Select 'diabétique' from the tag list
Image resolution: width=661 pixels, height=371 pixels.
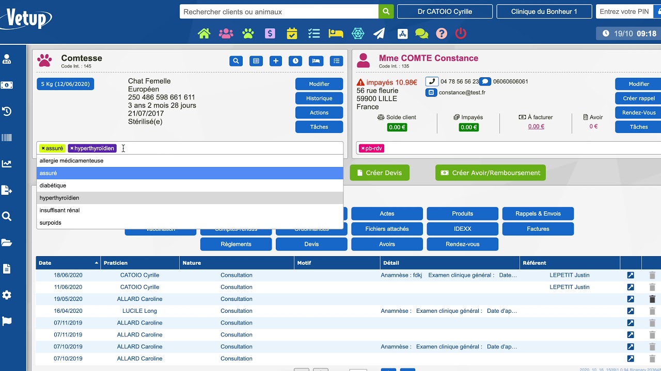(53, 185)
